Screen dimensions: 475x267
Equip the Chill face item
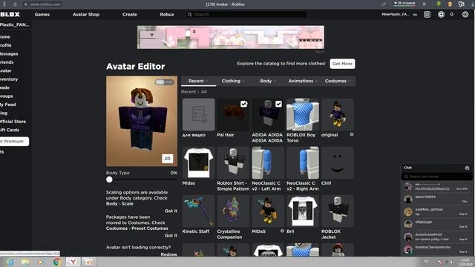(x=338, y=163)
